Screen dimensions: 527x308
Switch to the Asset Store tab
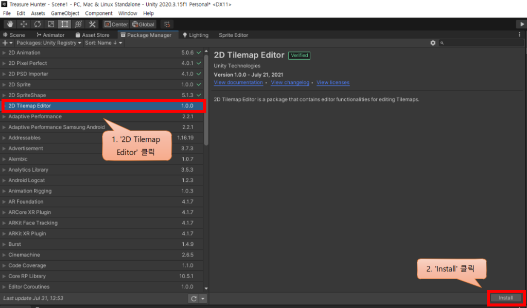coord(93,35)
